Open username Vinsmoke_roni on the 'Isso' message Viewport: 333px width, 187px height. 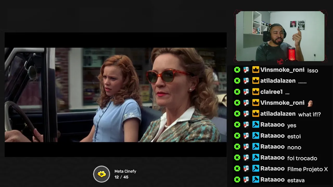pos(282,70)
